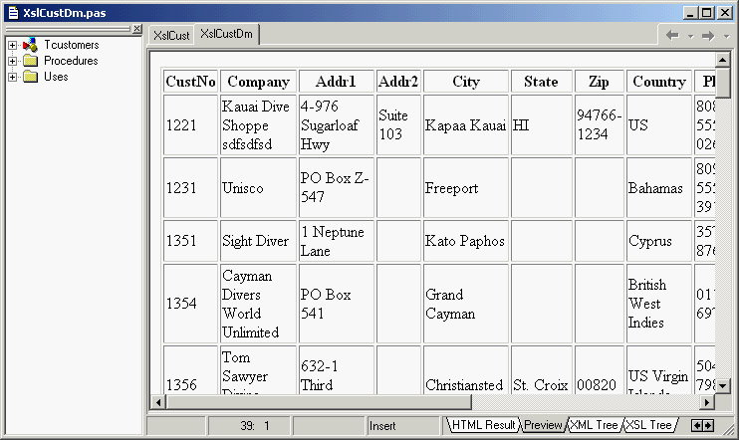Open the back history dropdown arrow

pyautogui.click(x=689, y=36)
